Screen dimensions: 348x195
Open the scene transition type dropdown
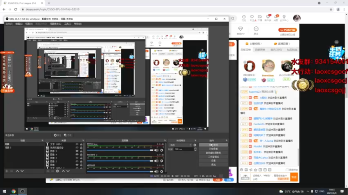coord(180,145)
